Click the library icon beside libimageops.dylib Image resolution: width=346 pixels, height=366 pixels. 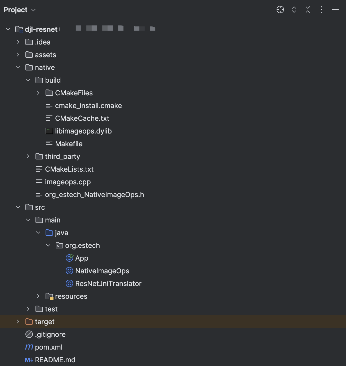pos(49,131)
